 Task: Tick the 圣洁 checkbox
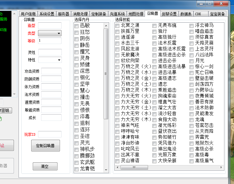tap(76, 137)
